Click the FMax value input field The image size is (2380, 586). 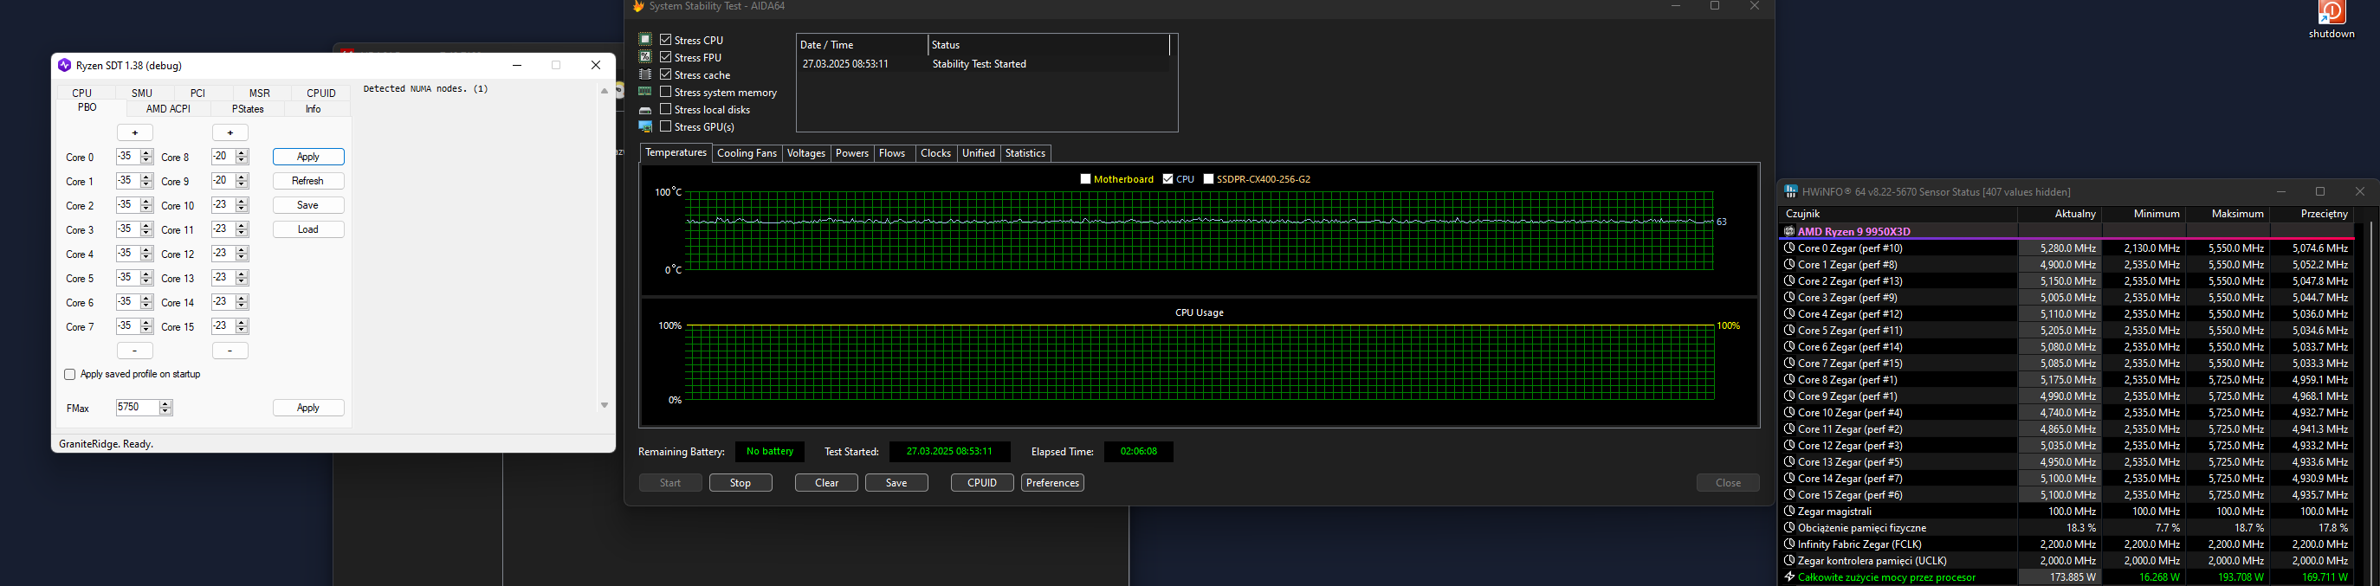click(x=136, y=407)
